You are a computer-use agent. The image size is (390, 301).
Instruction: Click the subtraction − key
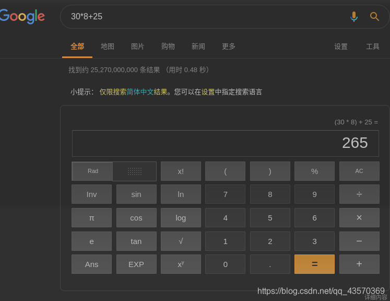(x=359, y=241)
